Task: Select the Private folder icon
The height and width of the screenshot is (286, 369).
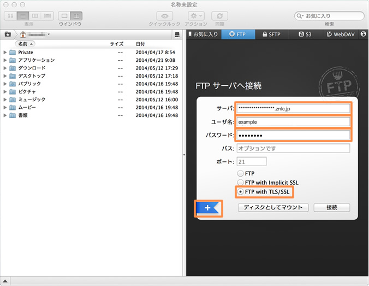Action: pos(13,52)
